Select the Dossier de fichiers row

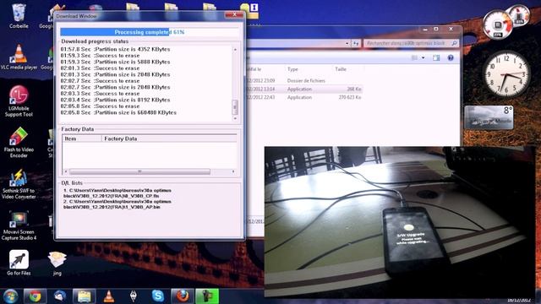click(x=304, y=81)
